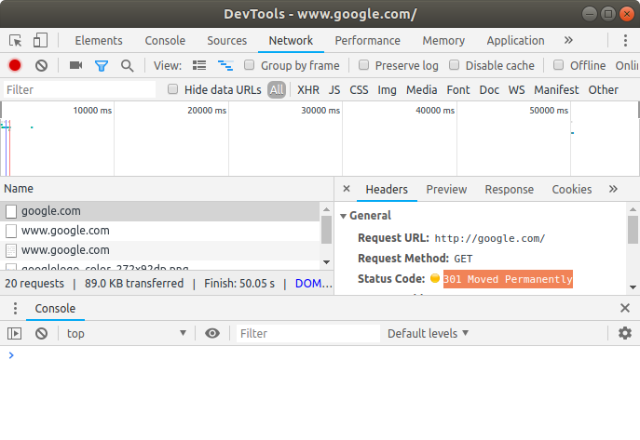Screen dimensions: 640x440
Task: Open the Response detail tab
Action: pos(509,190)
